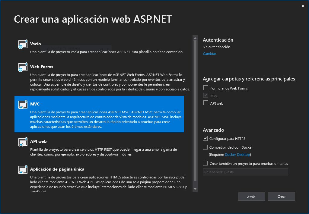Click the Web Forms template icon
Screen dimensions: 309x214
[23, 67]
